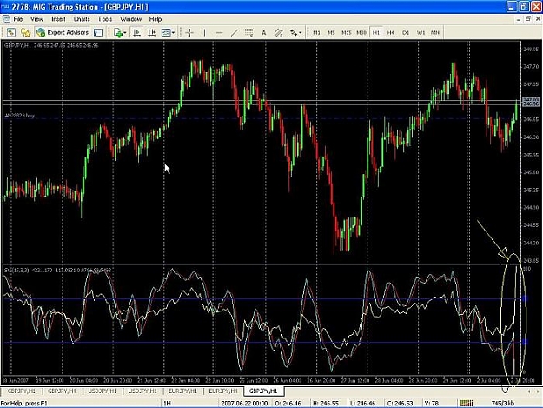Open the View menu
Screen dimensions: 543x408
[x=36, y=19]
